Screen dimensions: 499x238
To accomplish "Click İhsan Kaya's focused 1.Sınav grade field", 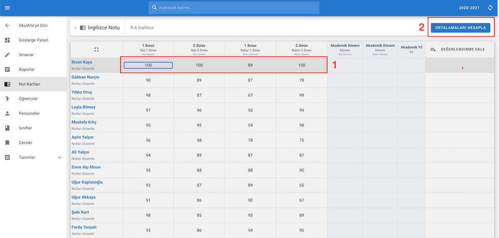I will (148, 65).
